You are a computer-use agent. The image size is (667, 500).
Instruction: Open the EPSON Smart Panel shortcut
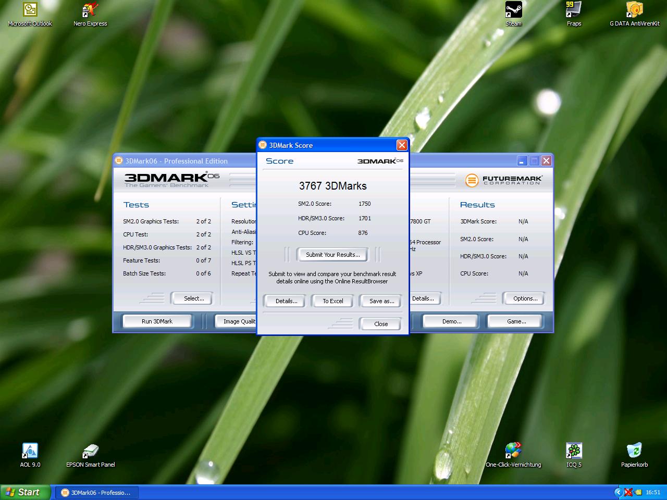coord(90,455)
